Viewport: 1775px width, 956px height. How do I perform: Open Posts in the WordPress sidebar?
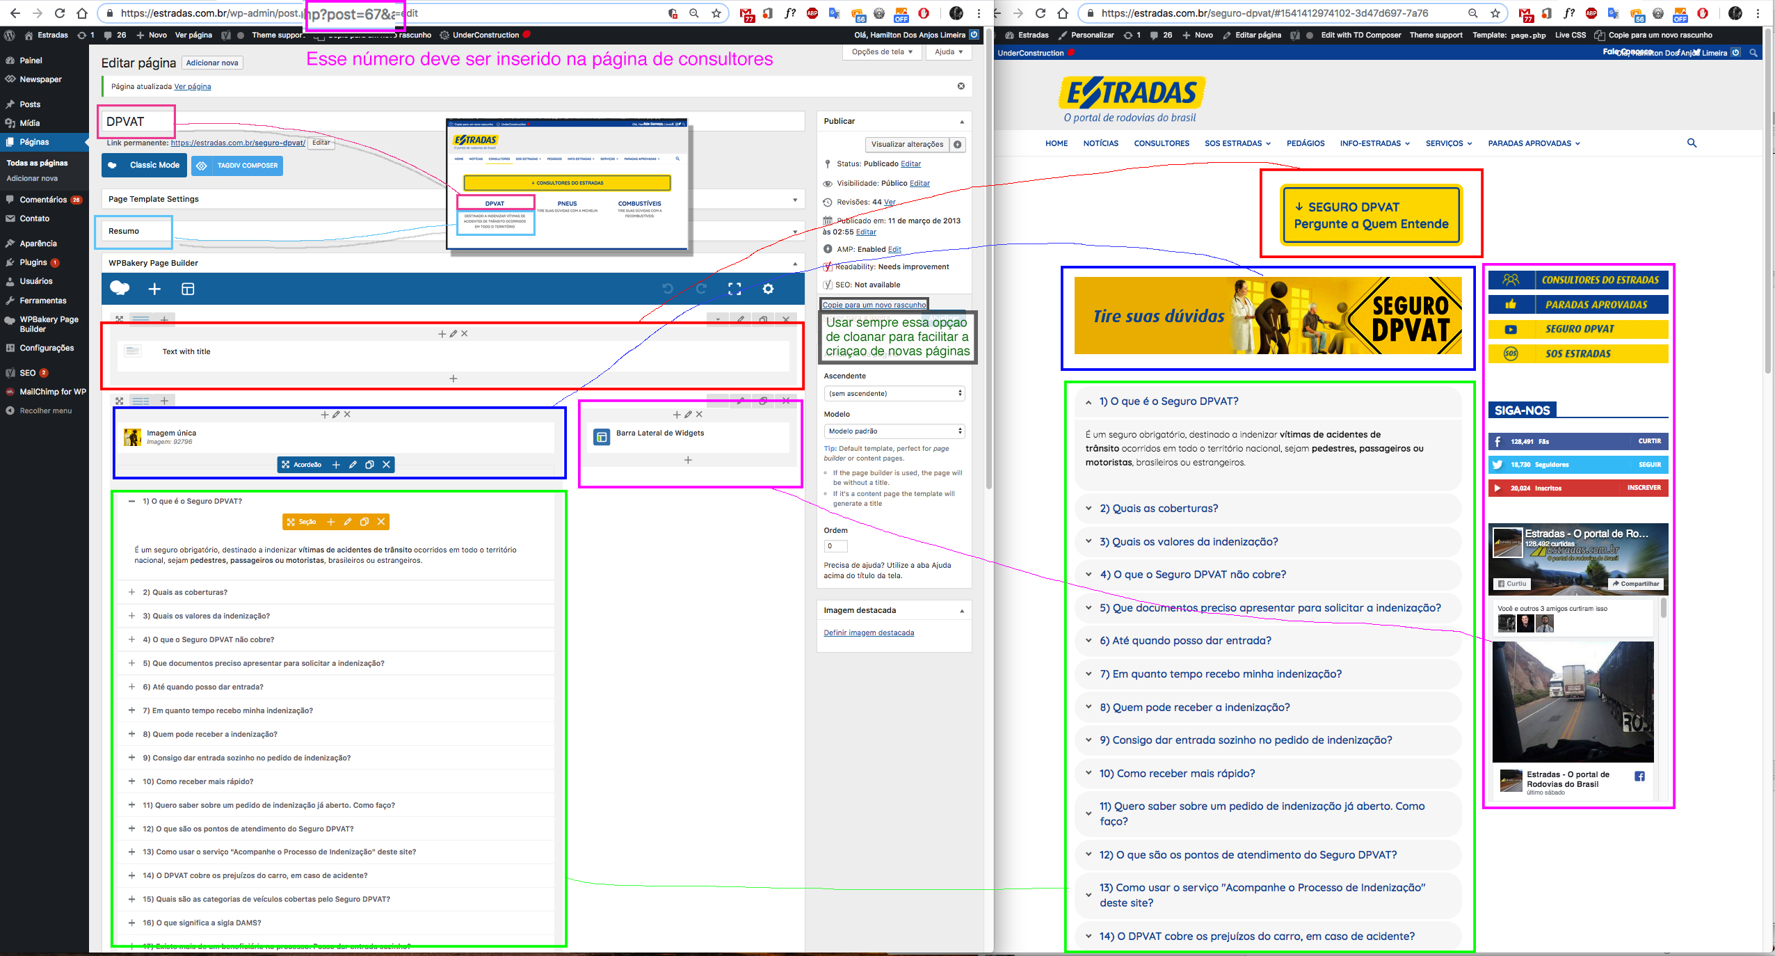(30, 104)
